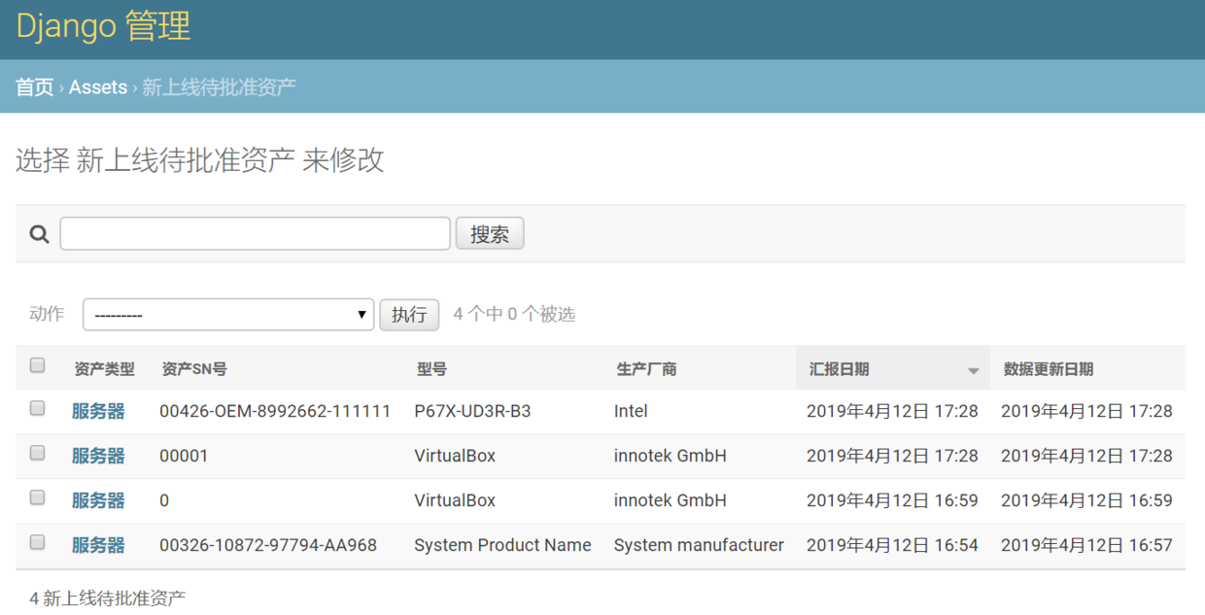The width and height of the screenshot is (1205, 615).
Task: Tick the checkbox for System Product Name row
Action: click(37, 542)
